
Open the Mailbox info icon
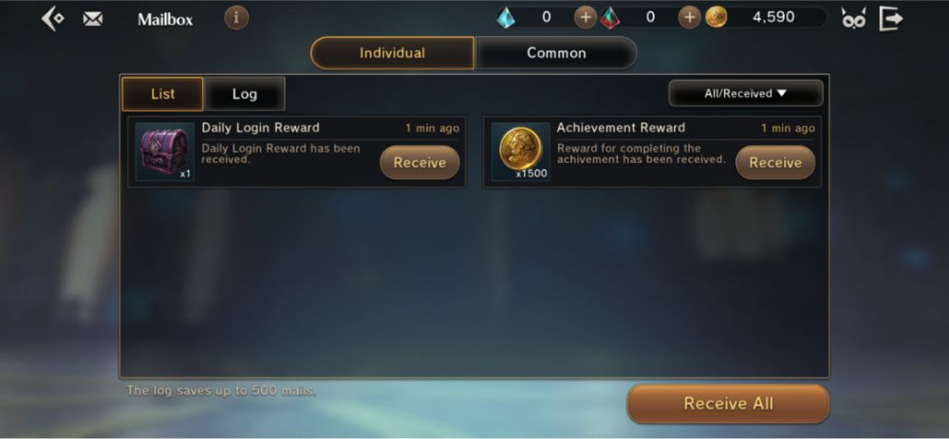[236, 18]
